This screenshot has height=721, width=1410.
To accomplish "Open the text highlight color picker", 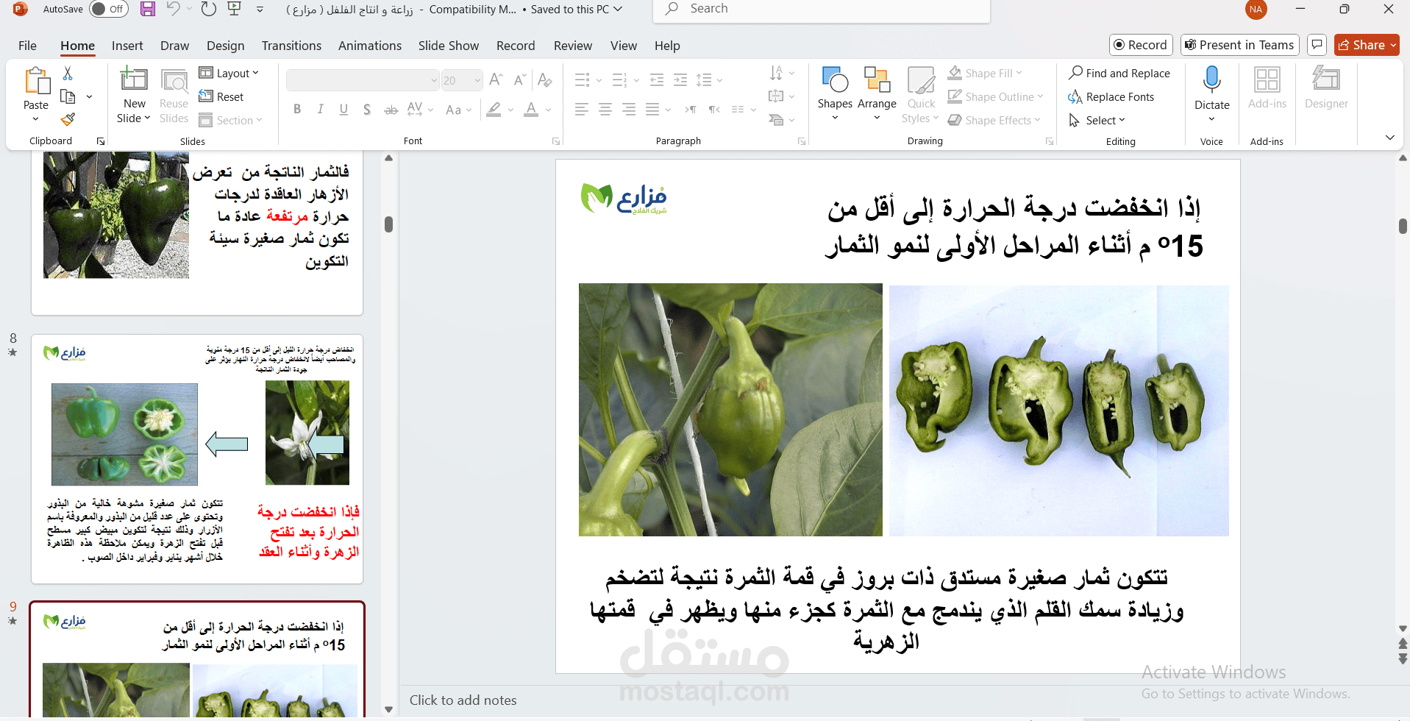I will [510, 110].
